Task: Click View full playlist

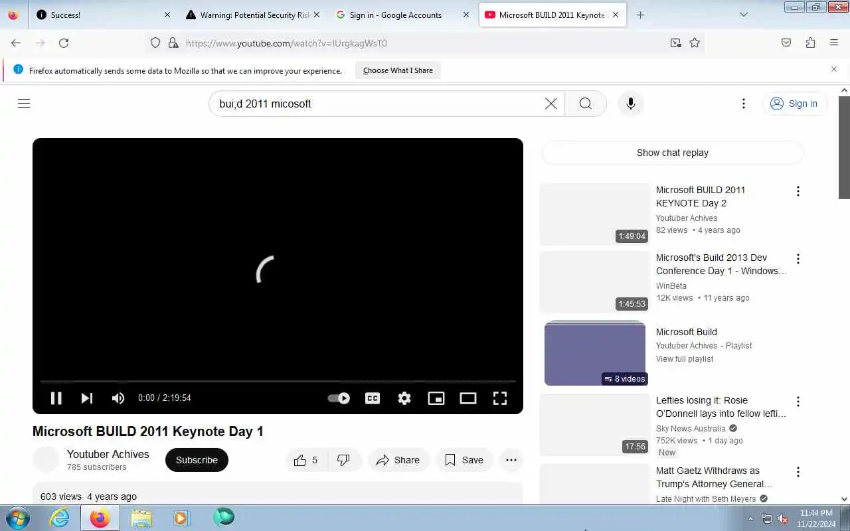Action: click(685, 359)
